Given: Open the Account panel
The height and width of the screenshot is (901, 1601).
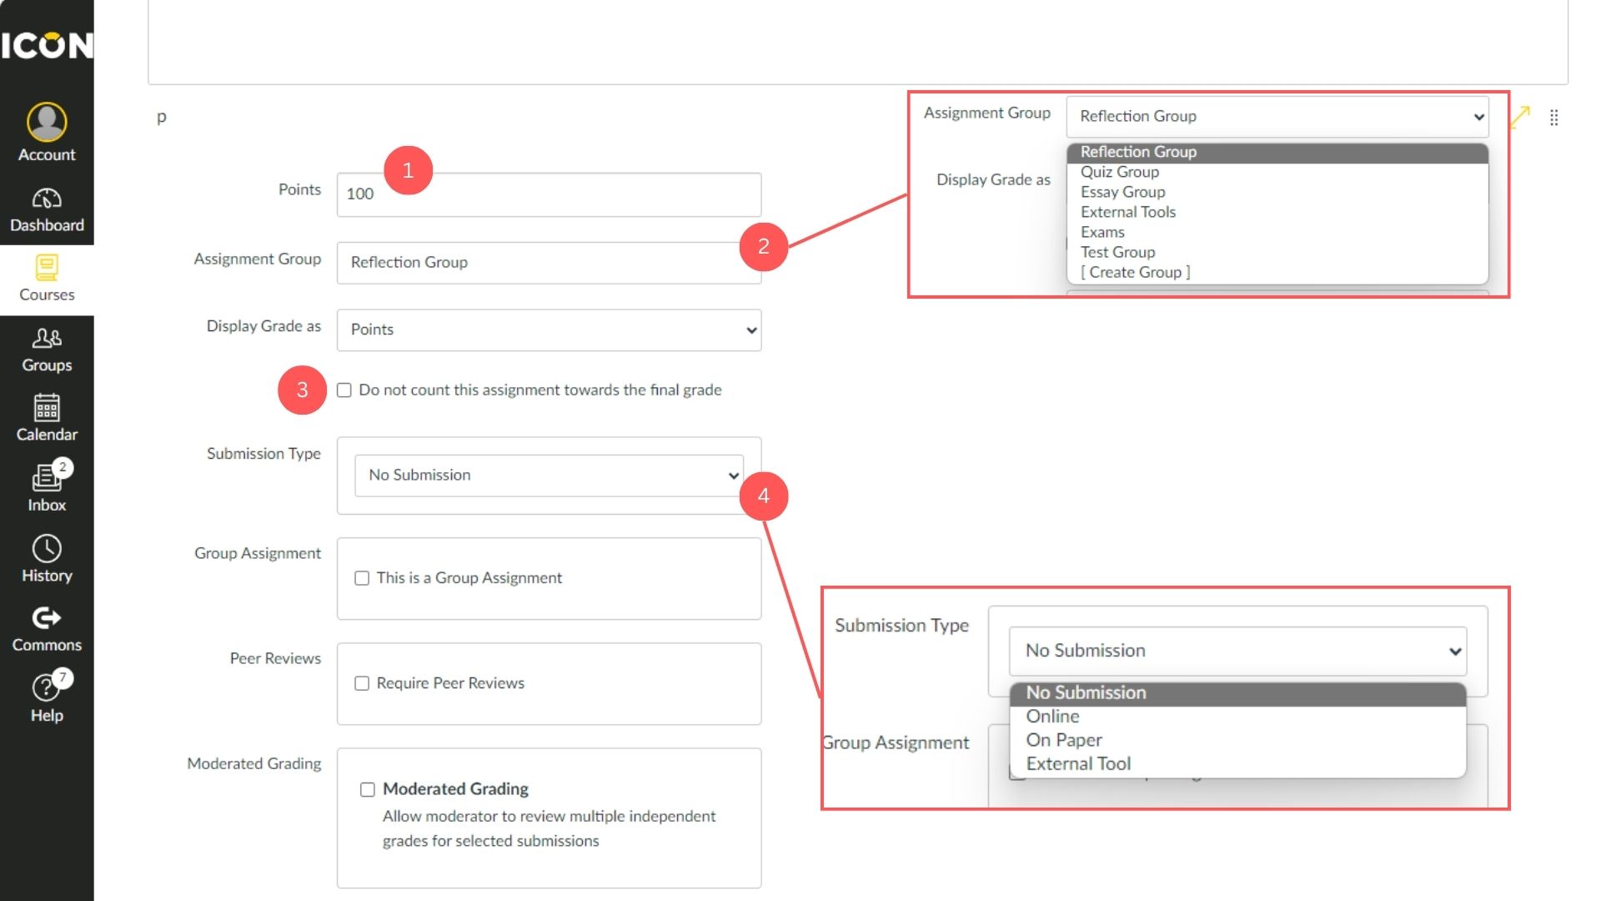Looking at the screenshot, I should tap(47, 132).
